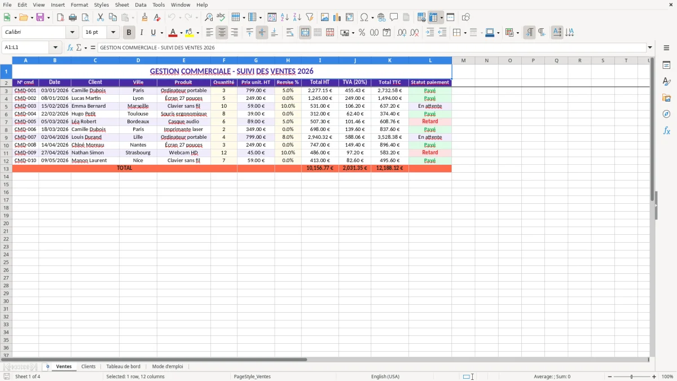Click the Define Print Area icon
The width and height of the screenshot is (677, 381).
coord(421,17)
